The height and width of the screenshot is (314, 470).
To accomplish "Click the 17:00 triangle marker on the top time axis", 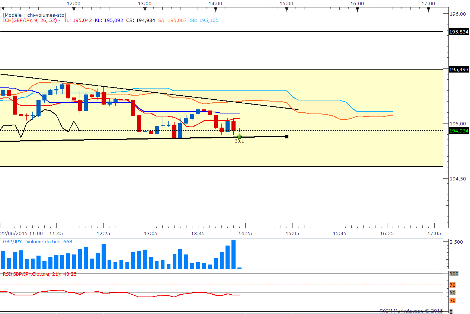I will coord(428,10).
